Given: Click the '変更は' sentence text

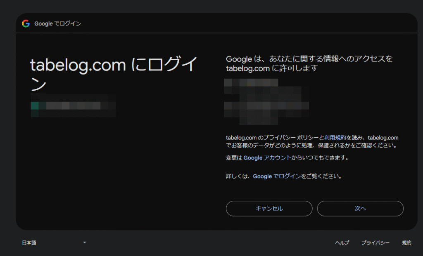Looking at the screenshot, I should (x=288, y=158).
